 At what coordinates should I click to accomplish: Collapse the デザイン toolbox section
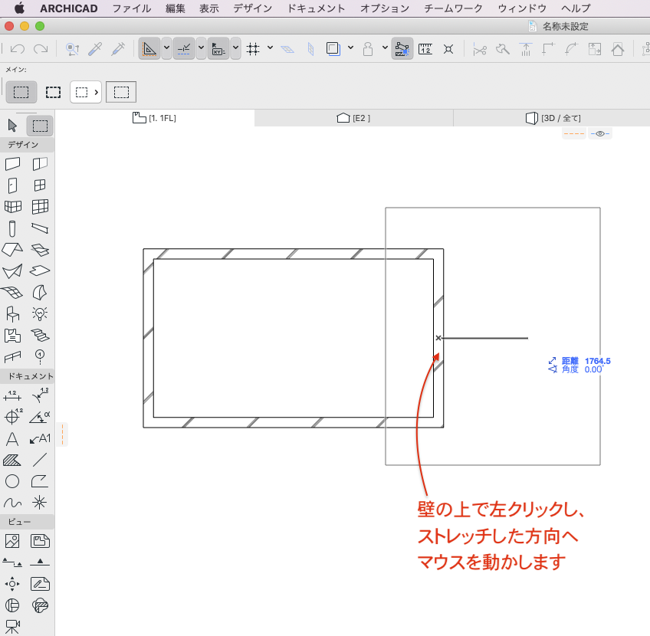pyautogui.click(x=28, y=145)
